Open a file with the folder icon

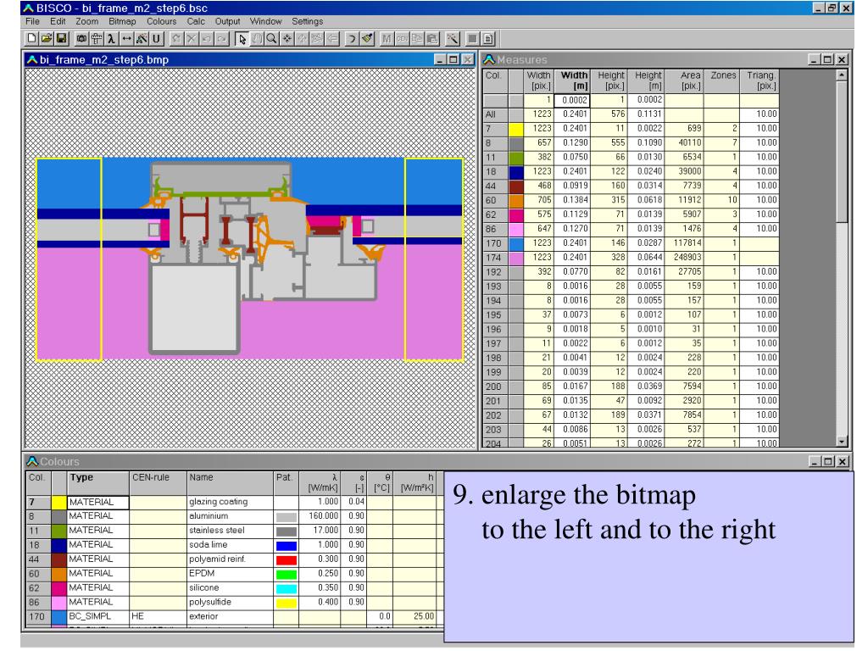pos(47,39)
